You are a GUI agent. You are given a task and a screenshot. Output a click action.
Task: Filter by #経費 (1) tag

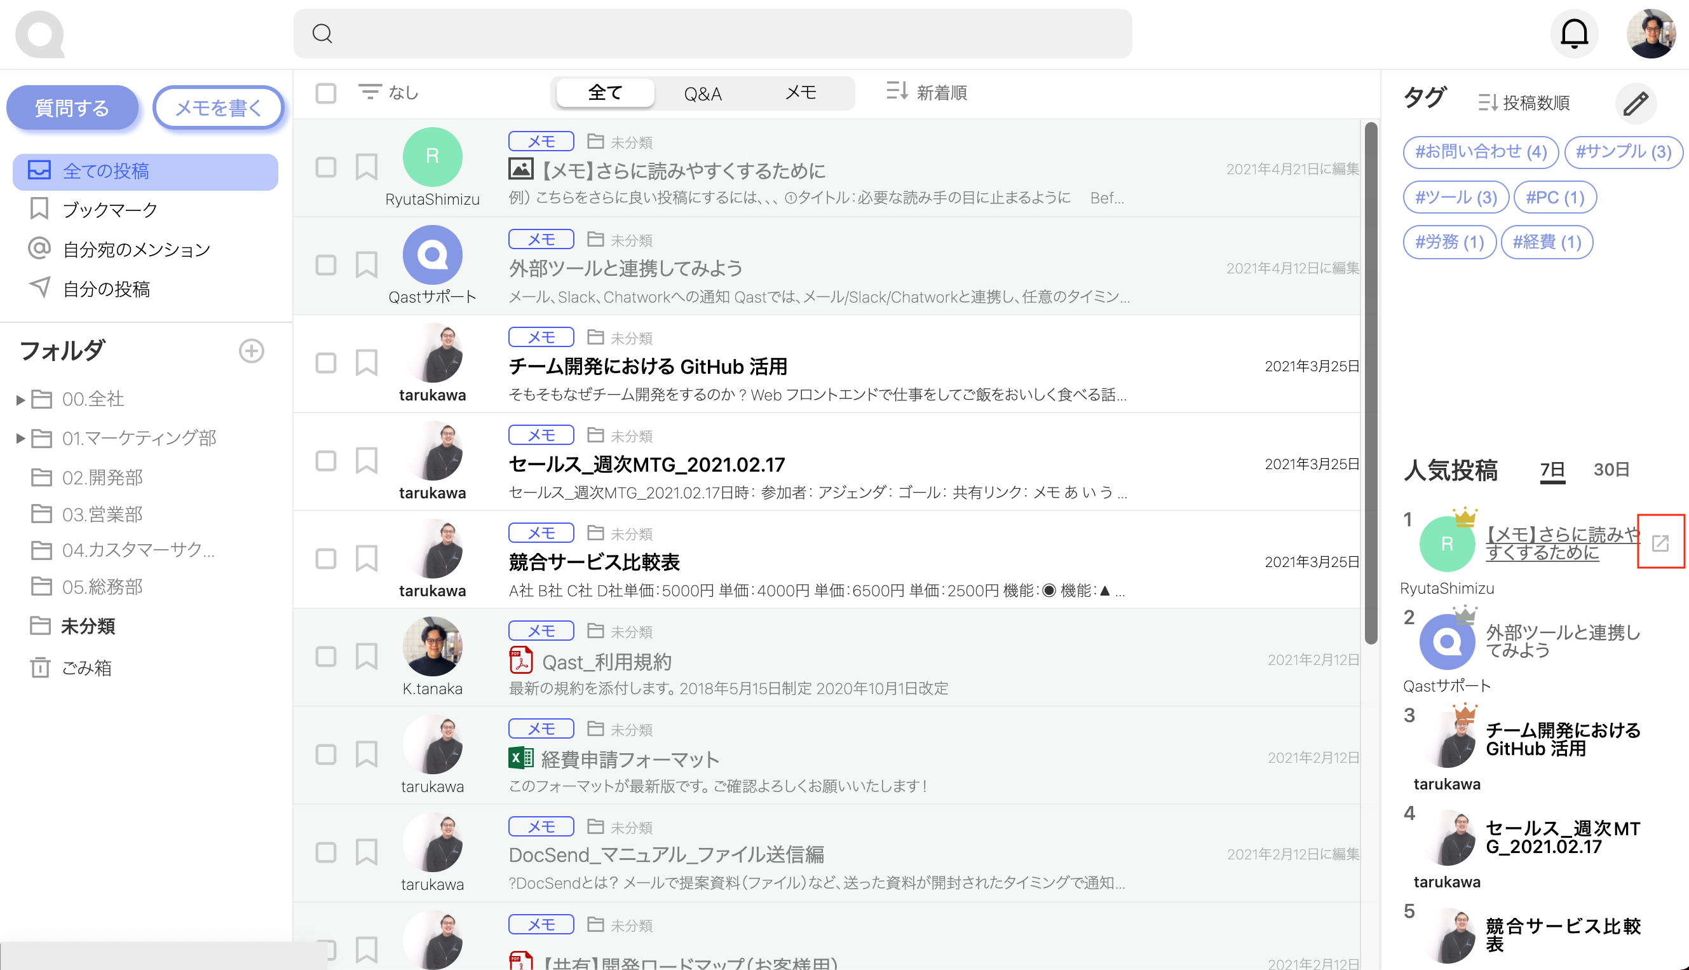[x=1547, y=242]
